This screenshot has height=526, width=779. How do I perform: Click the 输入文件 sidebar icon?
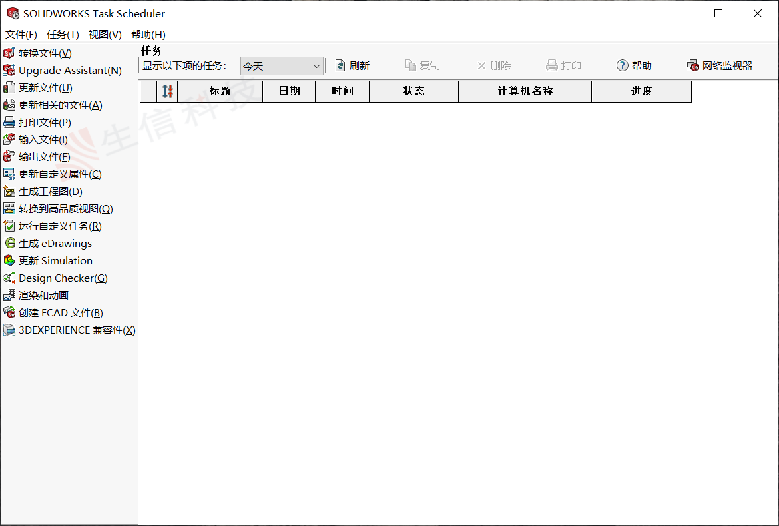point(9,140)
